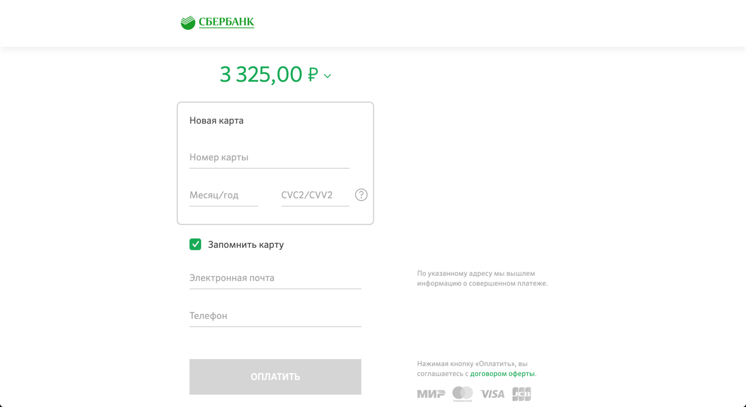Click the JCB logo
This screenshot has height=407, width=746.
click(522, 394)
